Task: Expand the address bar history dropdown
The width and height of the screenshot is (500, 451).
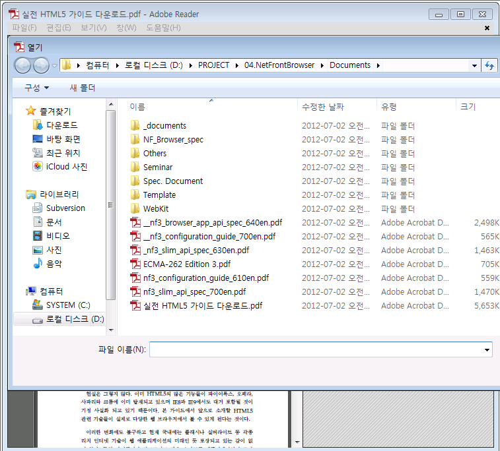Action: click(474, 65)
